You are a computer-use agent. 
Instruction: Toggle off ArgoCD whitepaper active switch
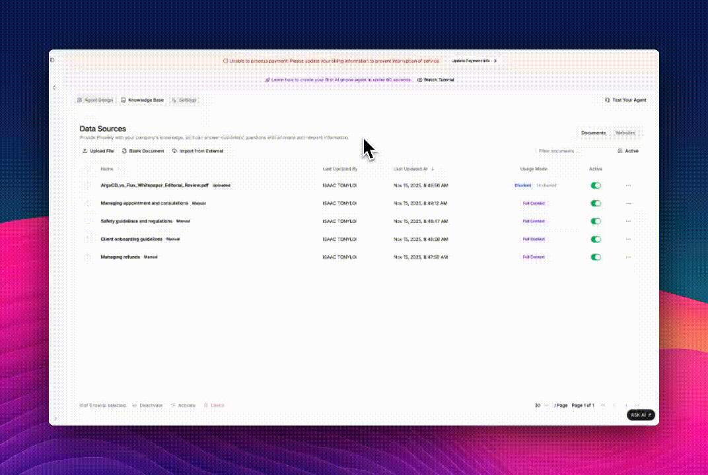coord(595,185)
